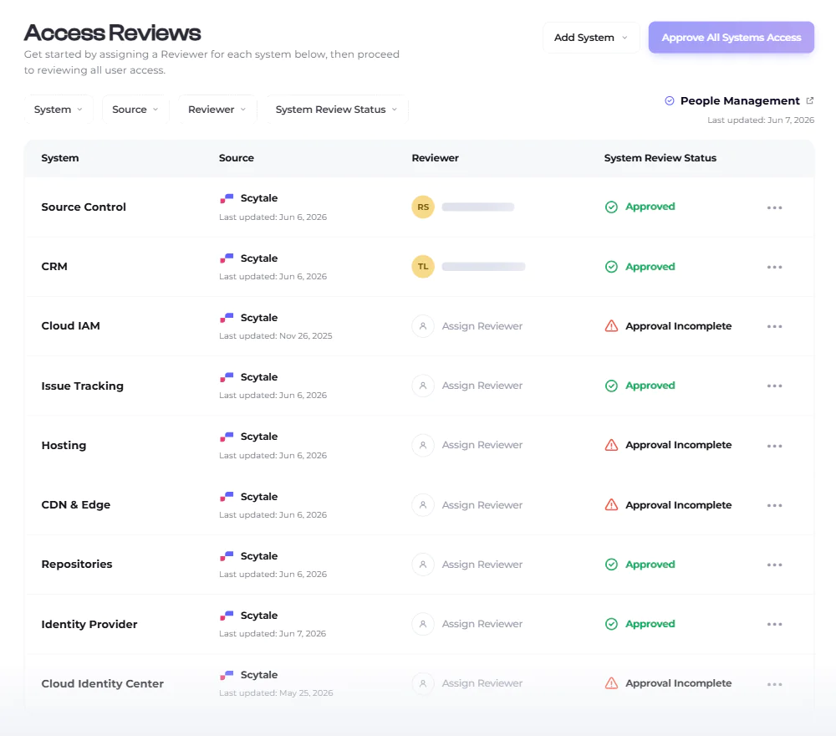The width and height of the screenshot is (836, 736).
Task: Assign Reviewer for Hosting
Action: point(482,445)
